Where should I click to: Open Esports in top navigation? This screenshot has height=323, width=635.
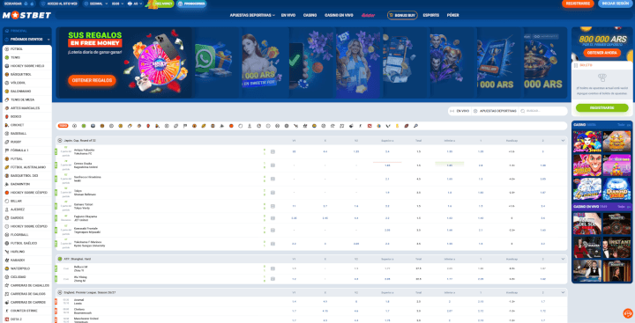(x=431, y=15)
